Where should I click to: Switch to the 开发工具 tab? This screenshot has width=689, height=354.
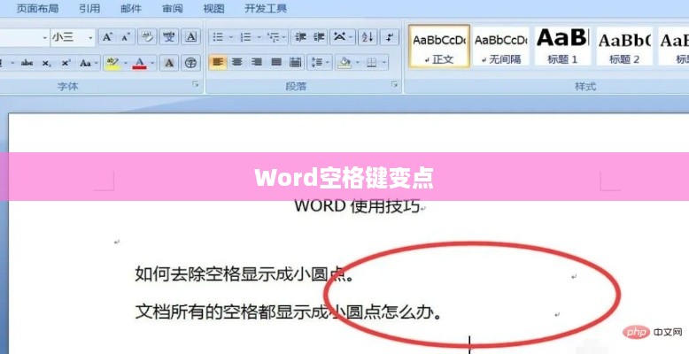(x=266, y=8)
